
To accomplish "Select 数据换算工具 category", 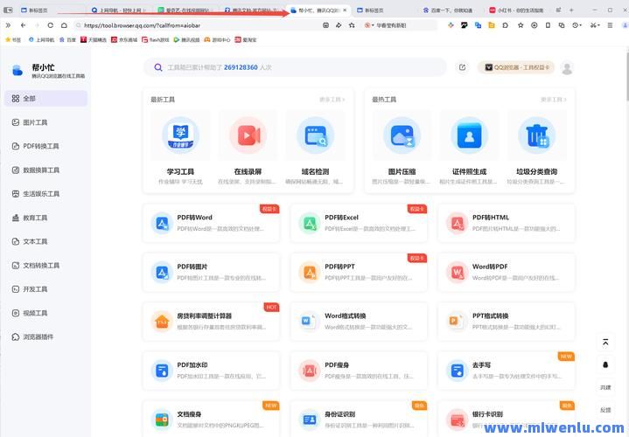I will tap(45, 170).
